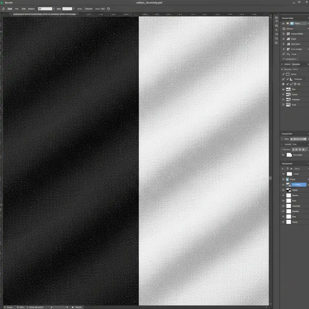The width and height of the screenshot is (309, 309).
Task: Click the brush icon beside the rectangle icon
Action: point(283,74)
